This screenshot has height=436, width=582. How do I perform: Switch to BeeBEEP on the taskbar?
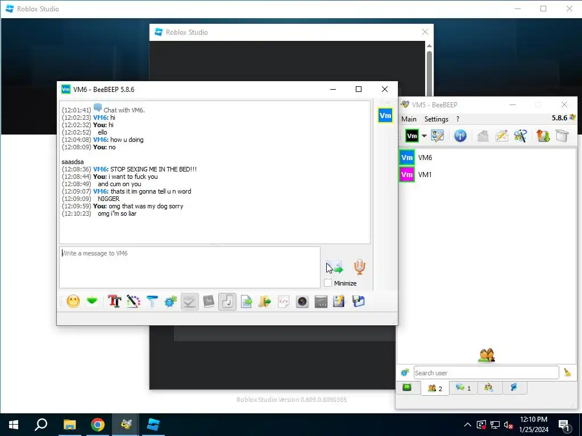pyautogui.click(x=126, y=425)
